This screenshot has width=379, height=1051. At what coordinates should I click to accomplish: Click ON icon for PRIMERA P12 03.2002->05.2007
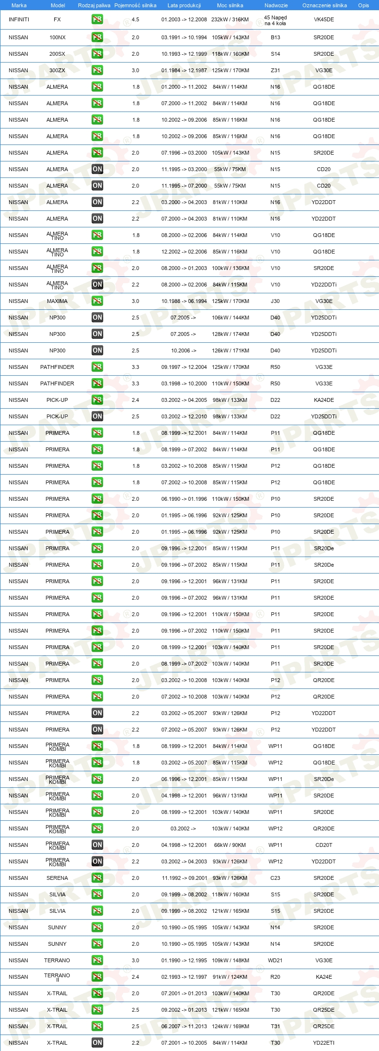(97, 713)
